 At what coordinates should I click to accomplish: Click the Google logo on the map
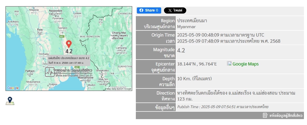click(x=13, y=88)
